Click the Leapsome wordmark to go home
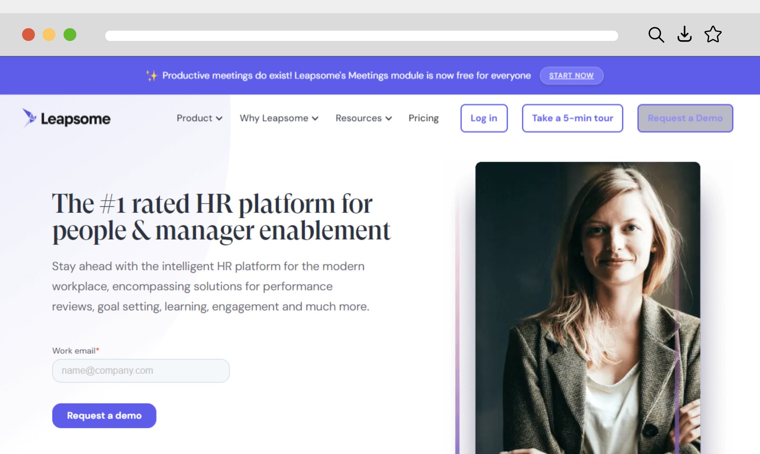 pyautogui.click(x=76, y=119)
